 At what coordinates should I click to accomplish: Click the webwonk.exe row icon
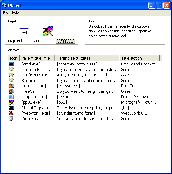point(11,113)
